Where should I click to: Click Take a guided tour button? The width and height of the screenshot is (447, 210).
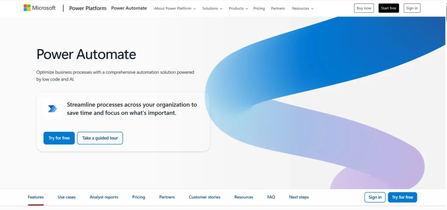100,138
